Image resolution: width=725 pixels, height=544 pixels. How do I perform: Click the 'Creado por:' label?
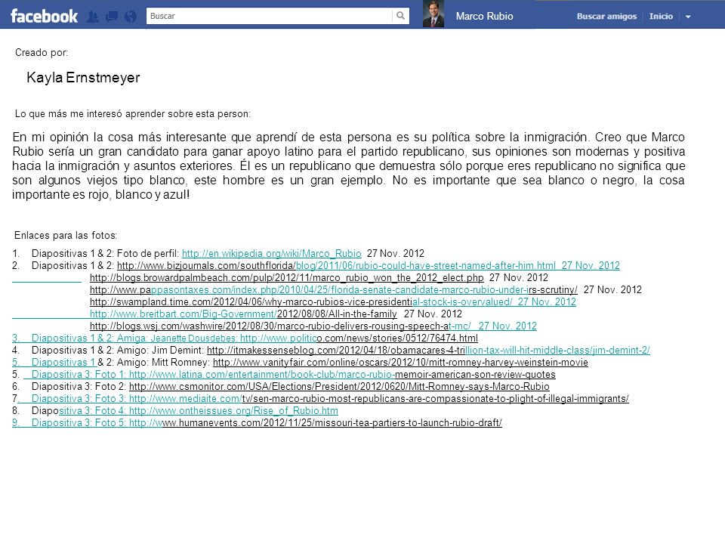[x=42, y=52]
